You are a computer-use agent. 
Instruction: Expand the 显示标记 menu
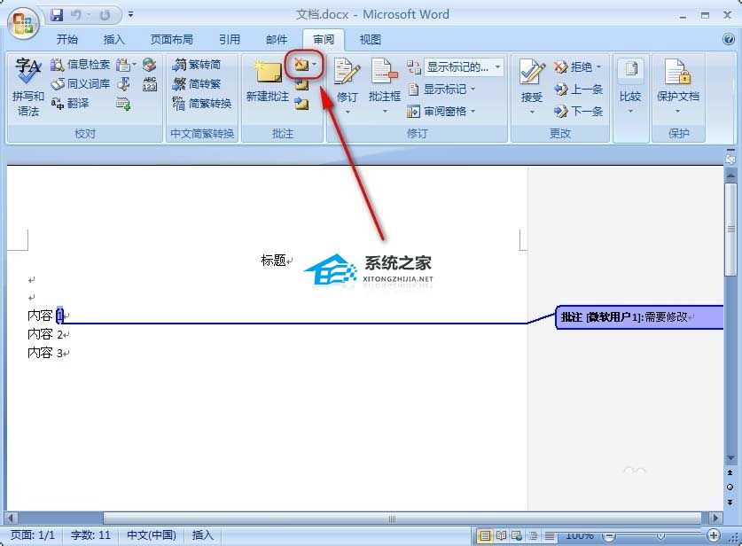[x=442, y=89]
